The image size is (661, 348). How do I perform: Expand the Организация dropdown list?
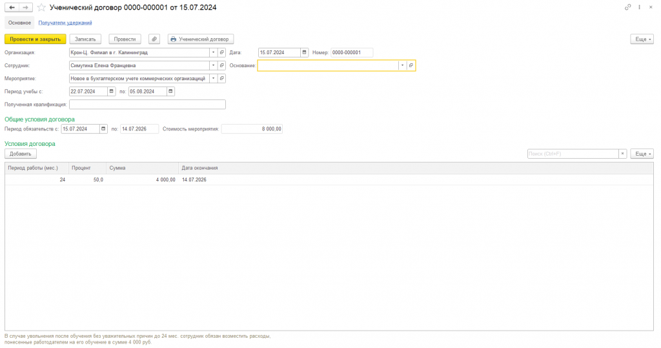pyautogui.click(x=213, y=53)
